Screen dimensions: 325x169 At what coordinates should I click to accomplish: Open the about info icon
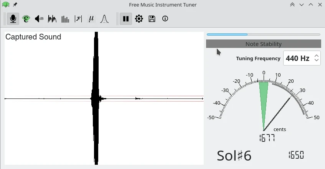[165, 19]
